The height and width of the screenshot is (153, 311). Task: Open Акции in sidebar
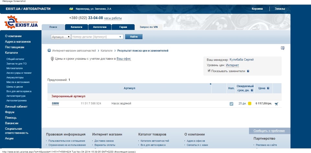9,138
